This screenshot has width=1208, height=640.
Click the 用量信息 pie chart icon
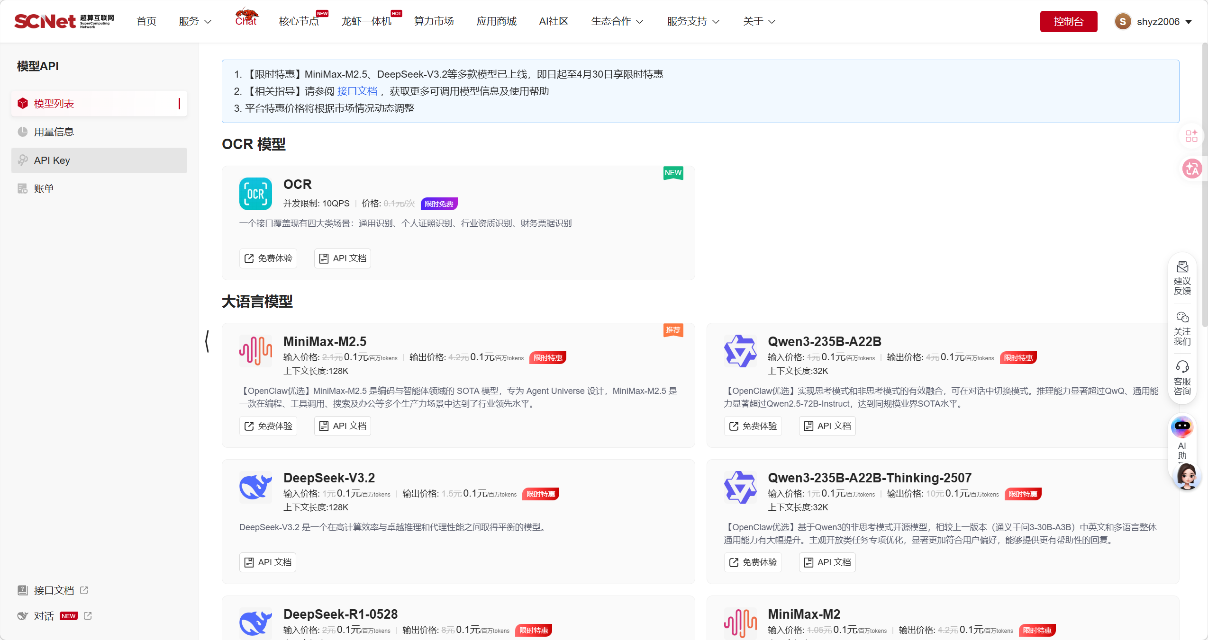click(x=23, y=132)
